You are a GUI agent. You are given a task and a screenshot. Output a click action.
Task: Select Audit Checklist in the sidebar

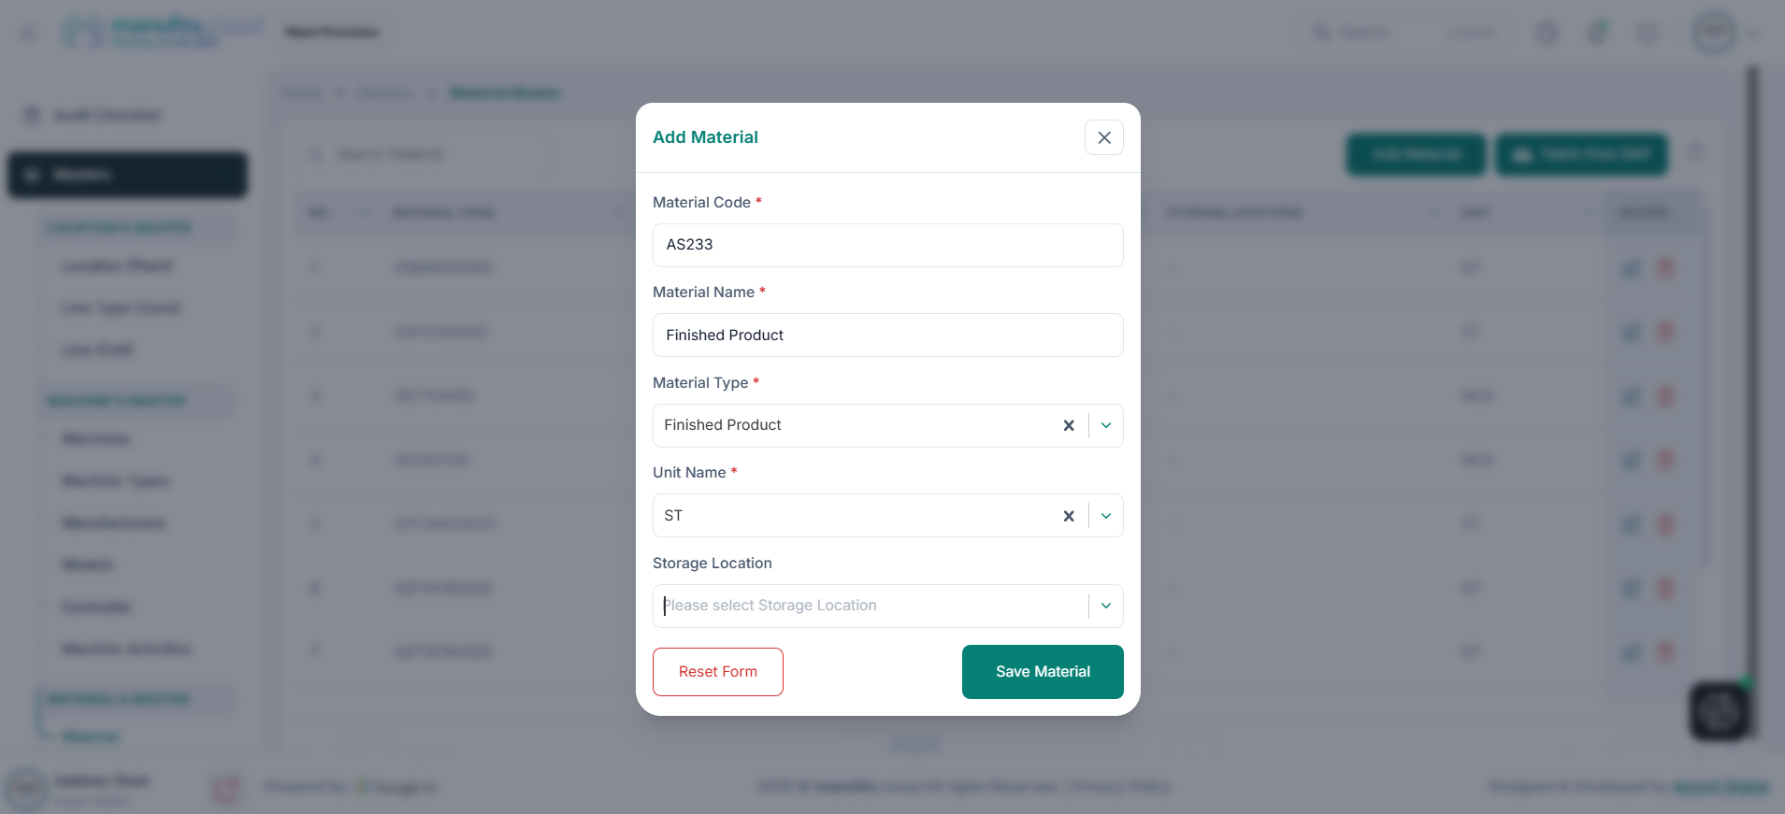[x=107, y=115]
